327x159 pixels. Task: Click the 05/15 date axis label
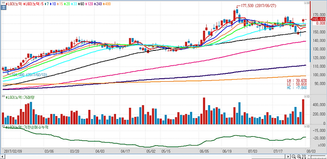pyautogui.click(x=166, y=151)
